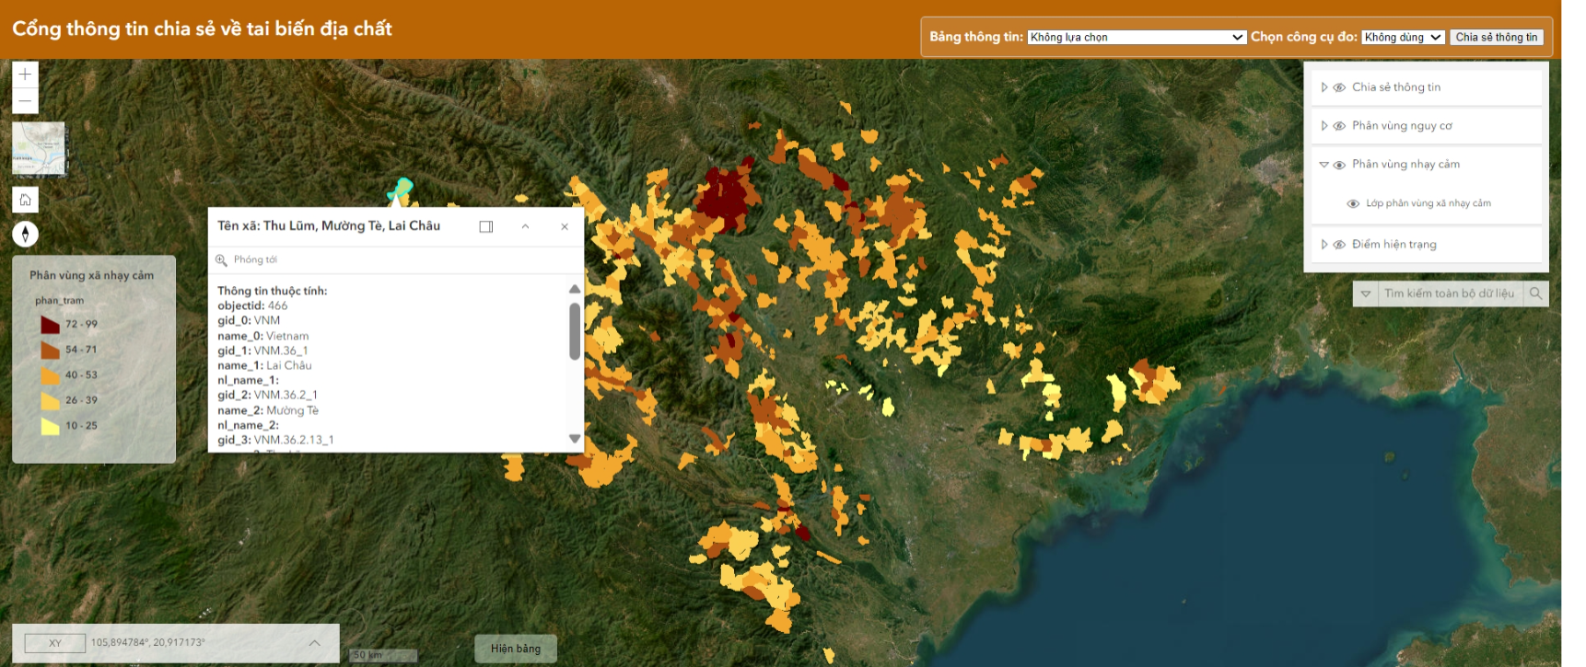1586x667 pixels.
Task: Click the Chia sẻ thông tin button
Action: [x=1496, y=37]
